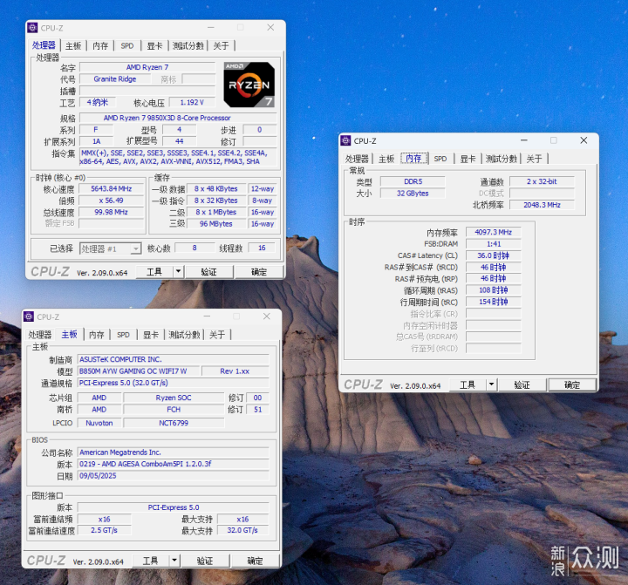Click the CPU-Z icon in processor window title bar
Viewport: 628px width, 585px height.
point(32,28)
